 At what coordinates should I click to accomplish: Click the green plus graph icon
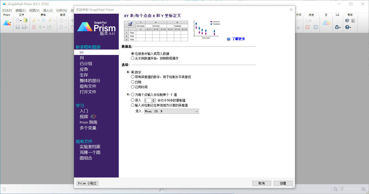click(49, 27)
